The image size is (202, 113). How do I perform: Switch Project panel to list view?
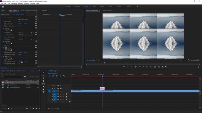click(x=5, y=109)
